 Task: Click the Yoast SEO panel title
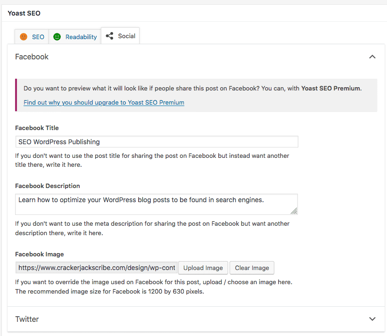24,13
